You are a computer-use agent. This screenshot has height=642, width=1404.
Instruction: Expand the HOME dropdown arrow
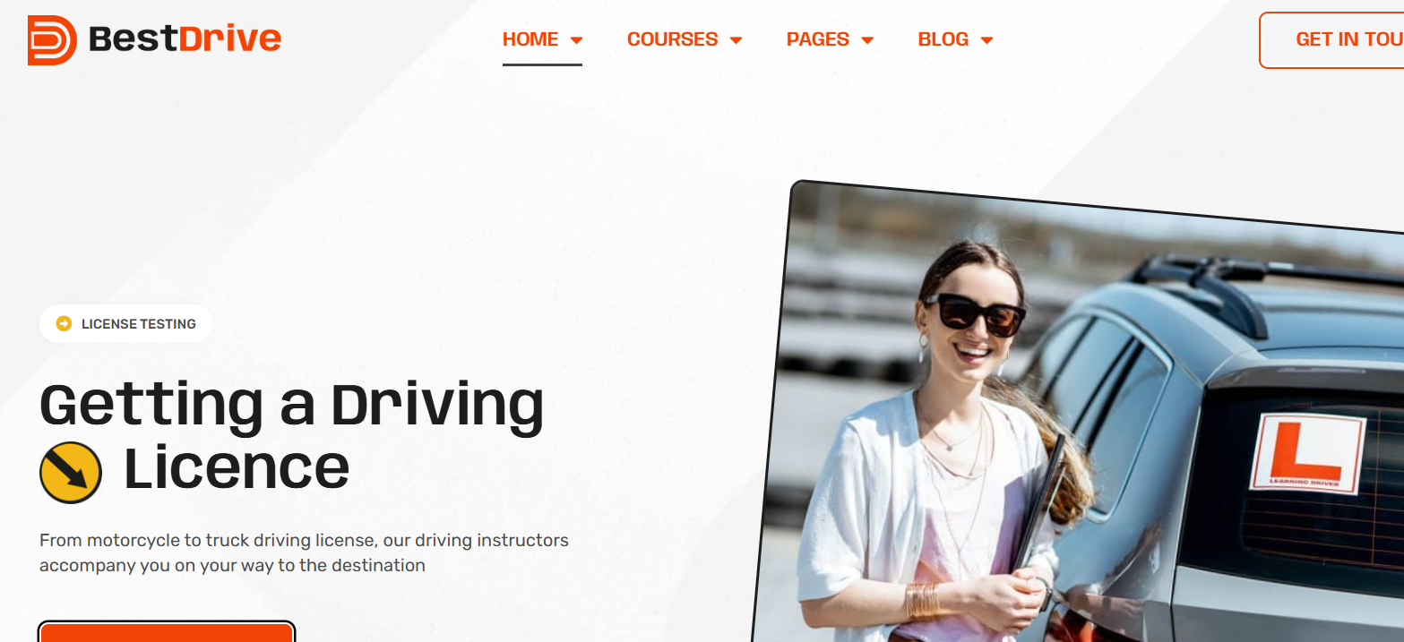576,40
